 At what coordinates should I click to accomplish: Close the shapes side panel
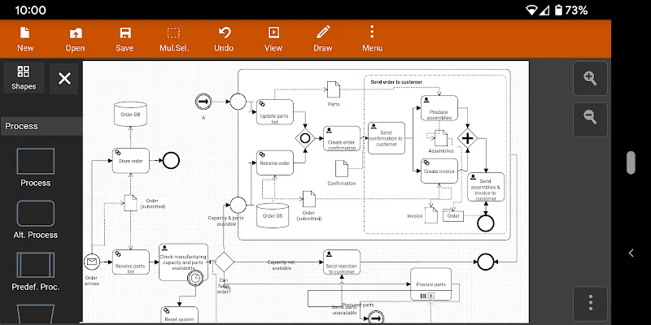coord(64,79)
